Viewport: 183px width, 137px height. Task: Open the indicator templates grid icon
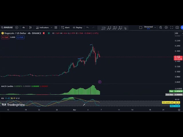(56, 28)
